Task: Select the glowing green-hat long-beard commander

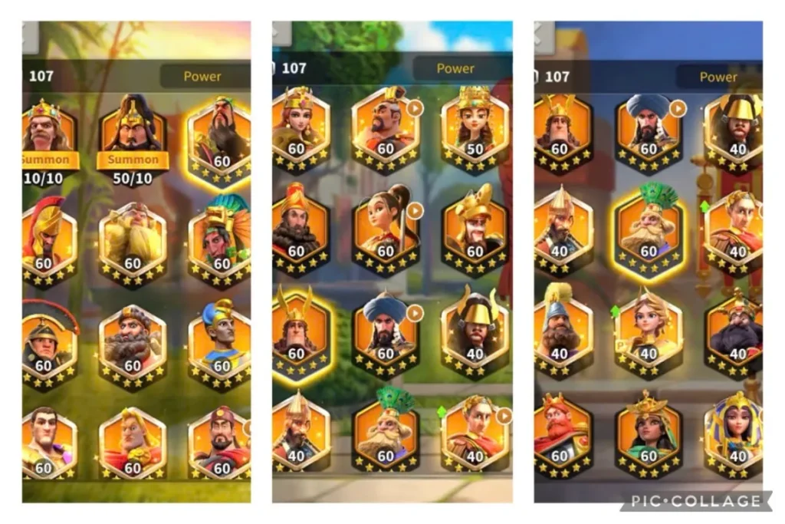Action: [219, 141]
